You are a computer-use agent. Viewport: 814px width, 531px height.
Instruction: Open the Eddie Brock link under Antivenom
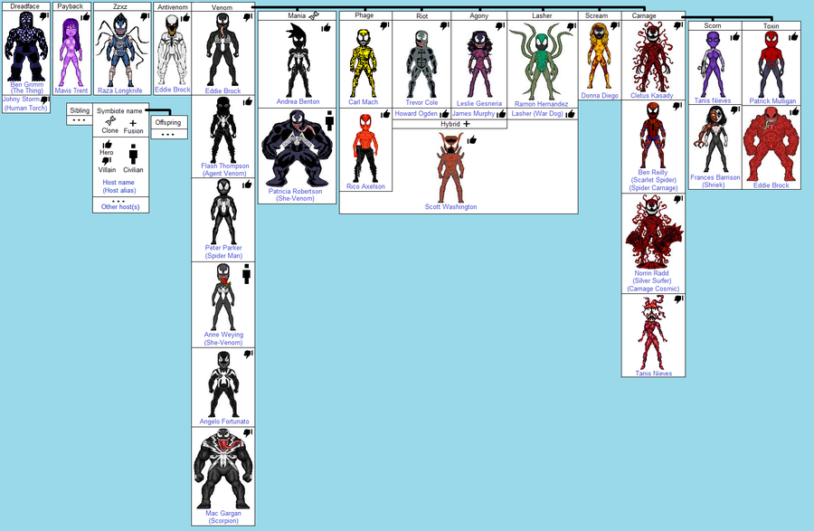[173, 90]
